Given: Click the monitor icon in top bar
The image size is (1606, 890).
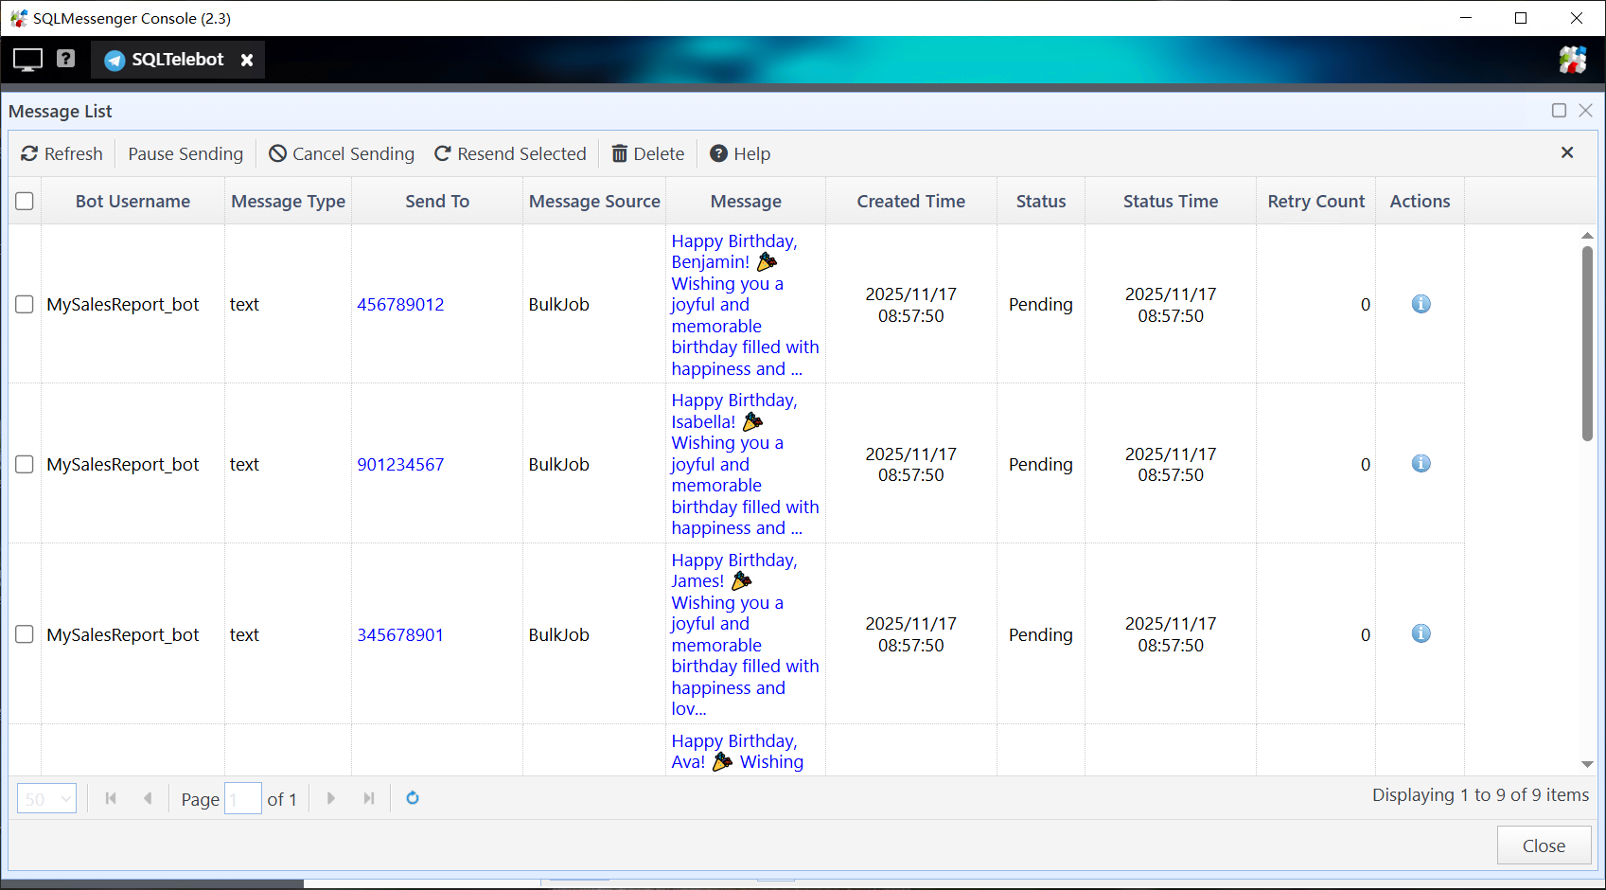Looking at the screenshot, I should click(x=27, y=60).
